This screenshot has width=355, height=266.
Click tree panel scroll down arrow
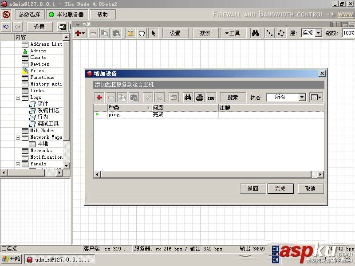[66, 165]
